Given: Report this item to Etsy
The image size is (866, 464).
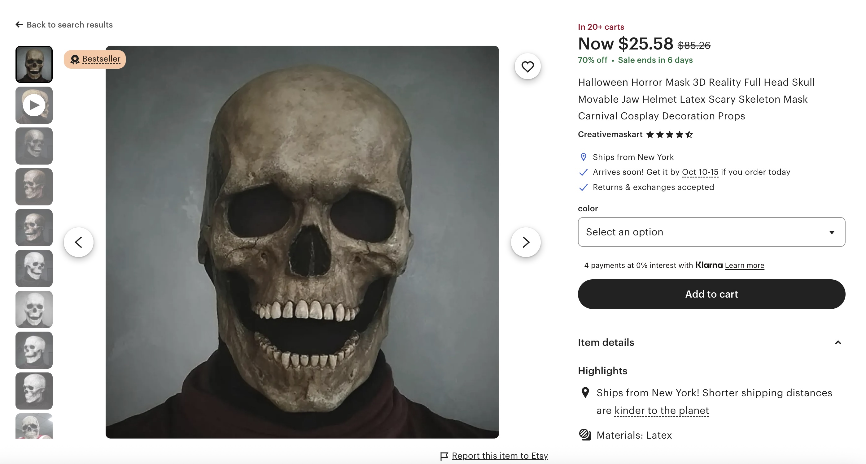Looking at the screenshot, I should pos(500,456).
